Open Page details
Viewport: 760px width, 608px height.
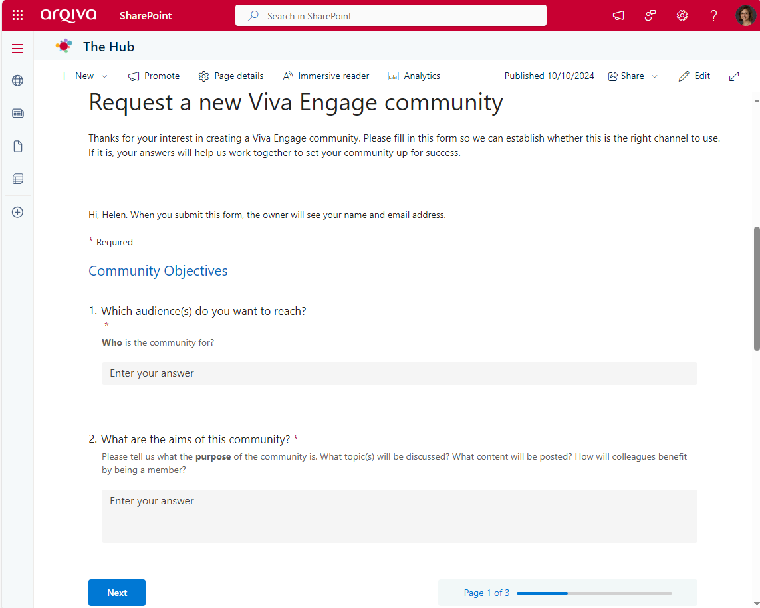pyautogui.click(x=231, y=76)
